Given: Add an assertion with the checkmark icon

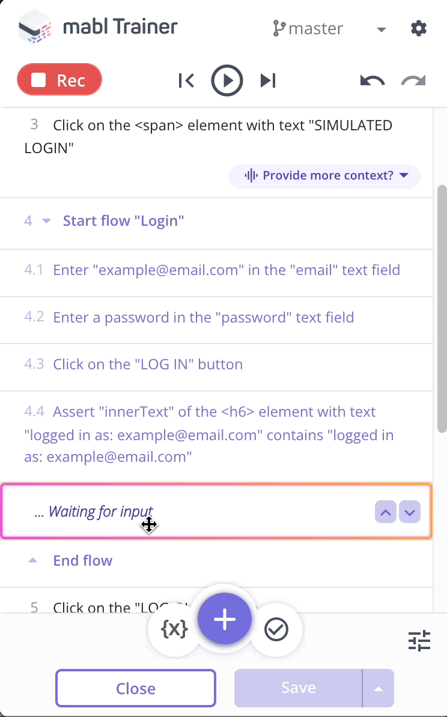Looking at the screenshot, I should tap(276, 629).
